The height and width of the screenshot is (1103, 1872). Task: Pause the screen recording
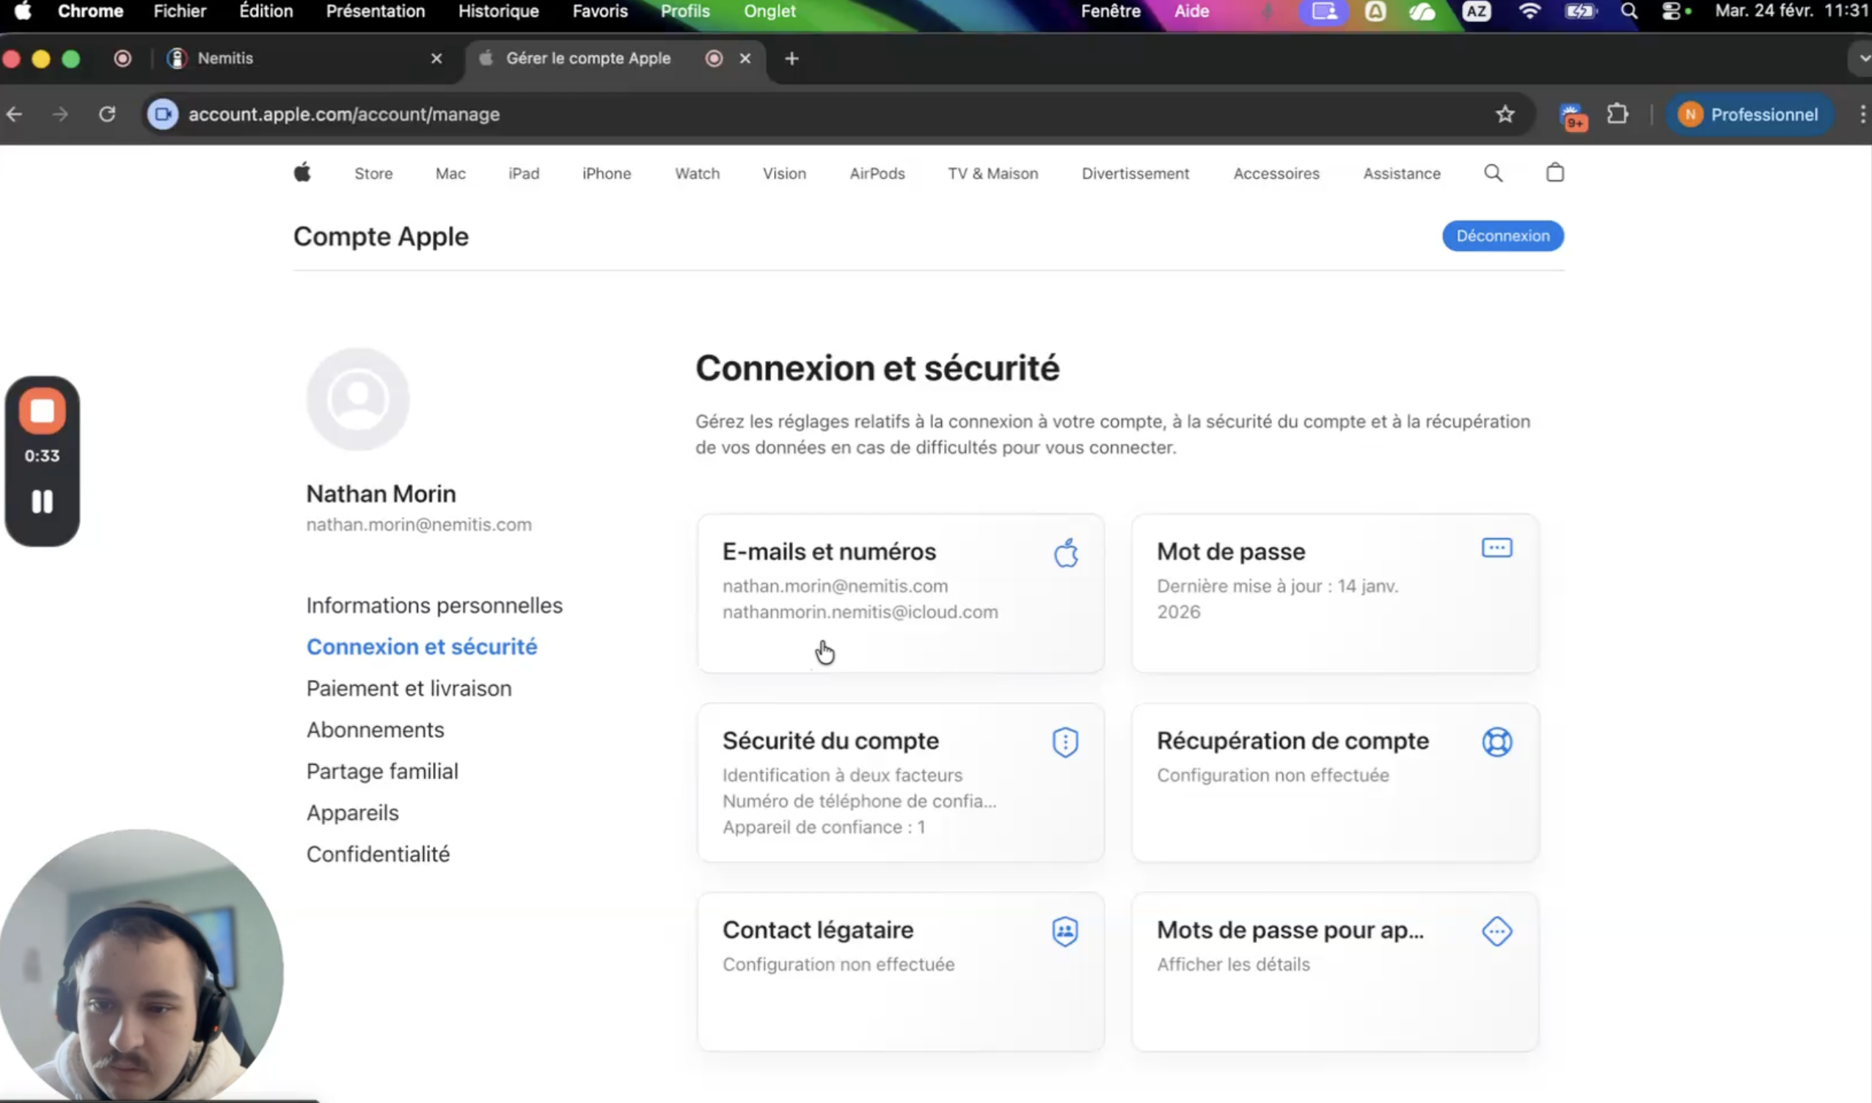[x=43, y=502]
